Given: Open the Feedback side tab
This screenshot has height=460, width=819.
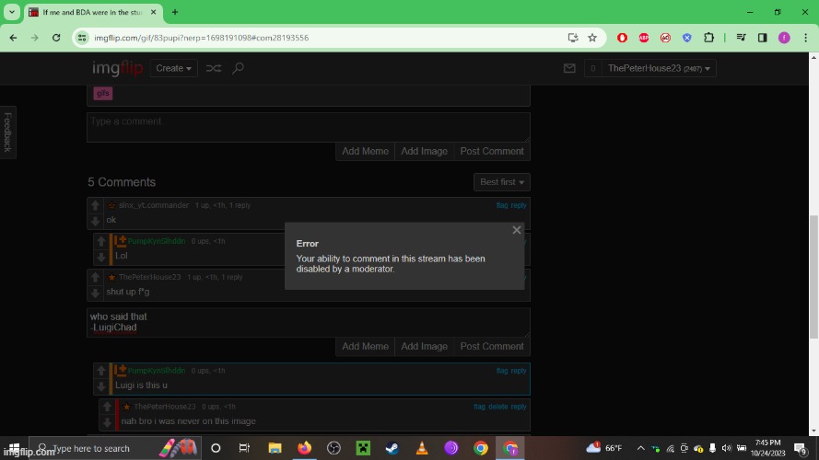Looking at the screenshot, I should [x=8, y=132].
